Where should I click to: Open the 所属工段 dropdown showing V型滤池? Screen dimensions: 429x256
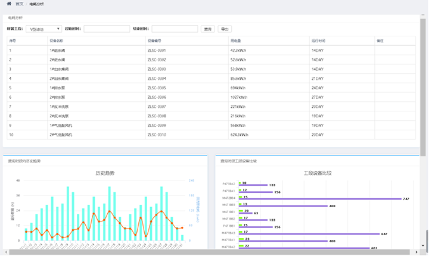click(43, 29)
